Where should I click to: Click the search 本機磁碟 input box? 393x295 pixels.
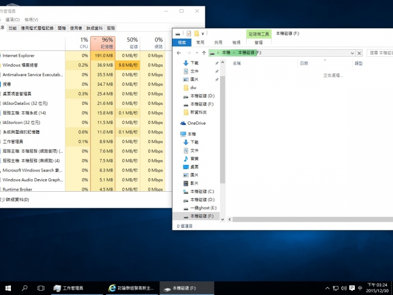(x=380, y=53)
